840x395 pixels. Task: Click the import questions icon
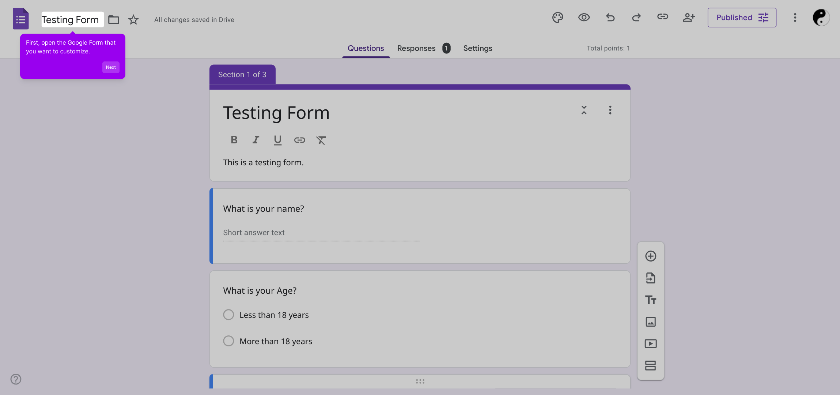click(x=651, y=278)
